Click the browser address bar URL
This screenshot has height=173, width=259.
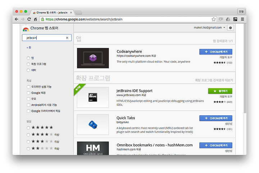click(x=84, y=19)
